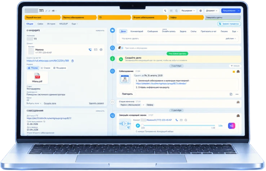Open the Выбрать поле dropdown

tap(34, 103)
